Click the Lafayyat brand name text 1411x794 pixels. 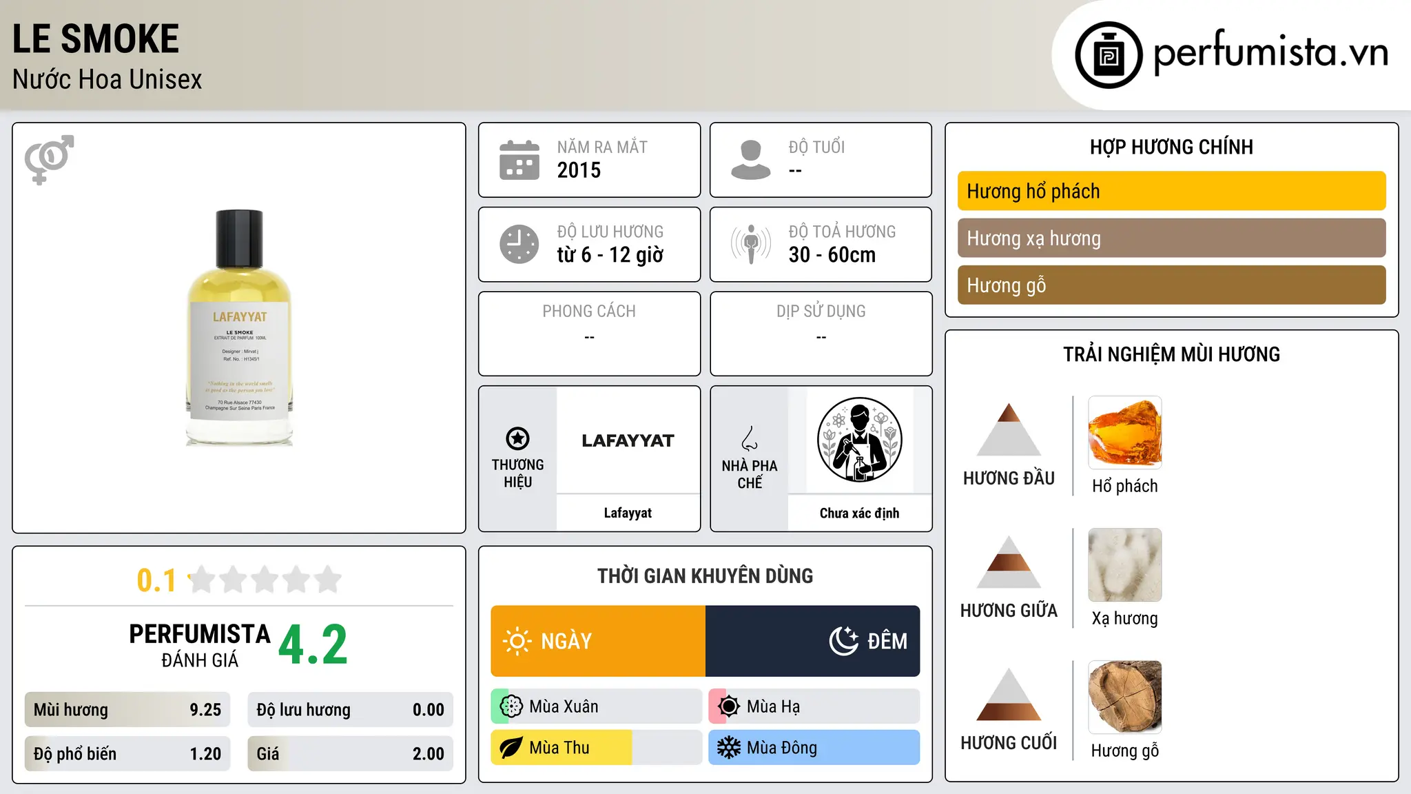coord(628,513)
